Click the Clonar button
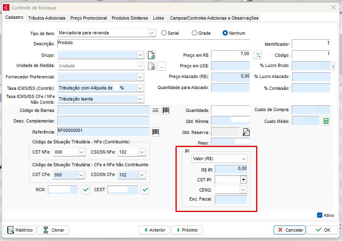The height and width of the screenshot is (241, 342). pos(53,230)
